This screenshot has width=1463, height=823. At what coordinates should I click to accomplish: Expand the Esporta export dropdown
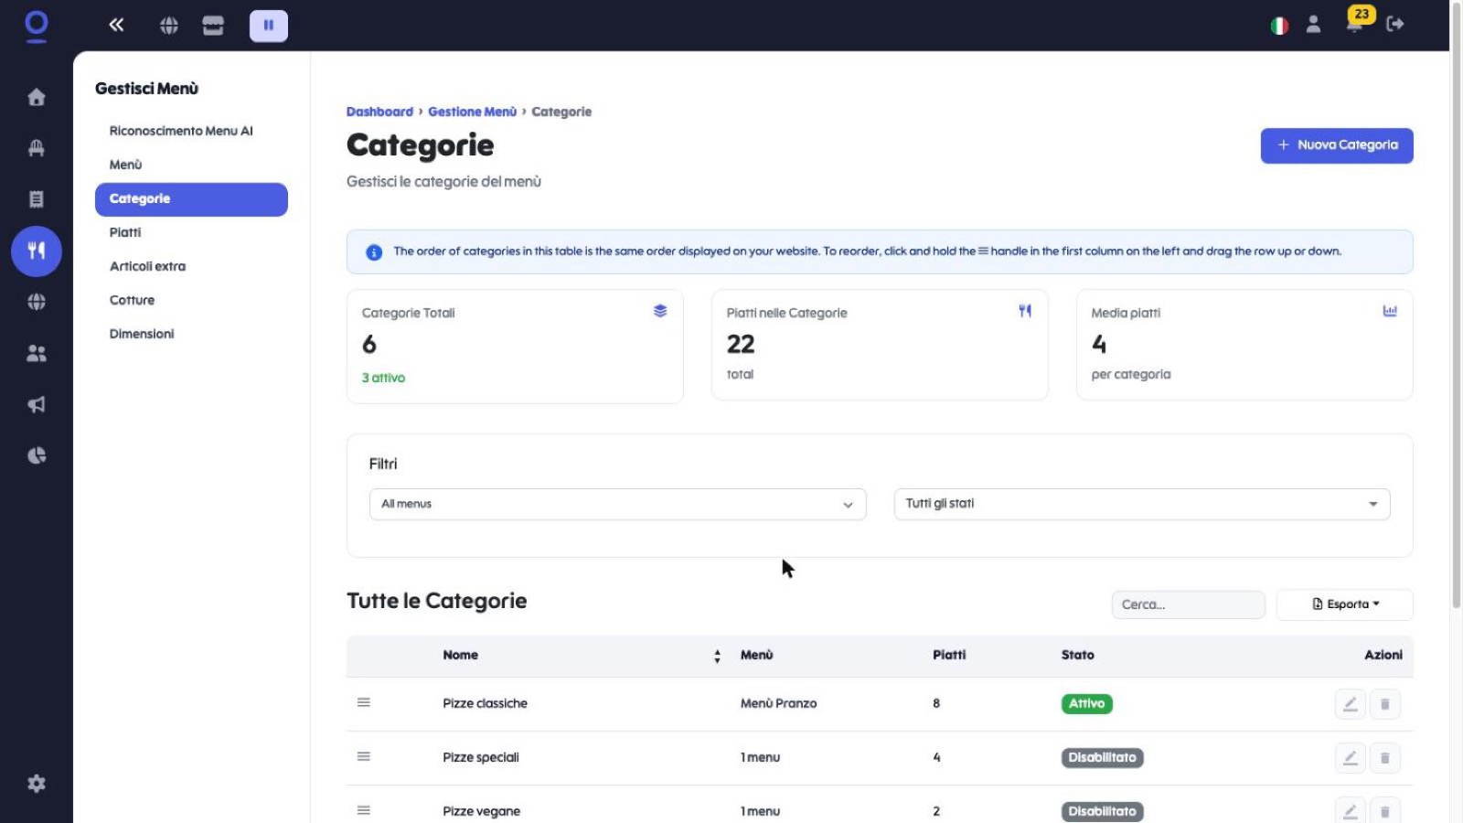coord(1345,604)
